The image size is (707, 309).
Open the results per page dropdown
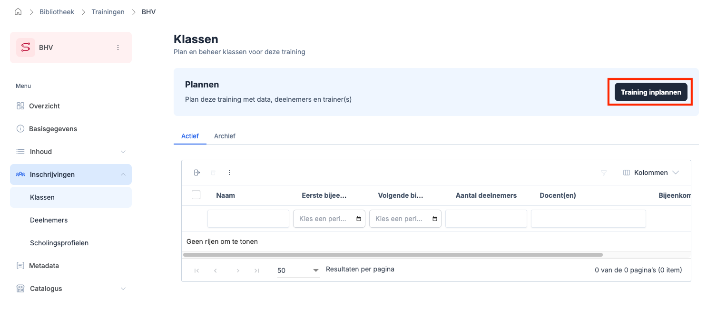click(x=298, y=270)
